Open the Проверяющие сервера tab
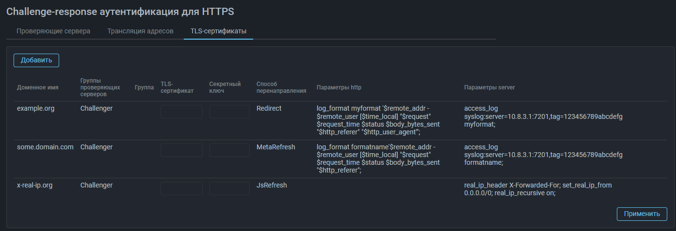Screen dimensions: 676x231 point(53,31)
